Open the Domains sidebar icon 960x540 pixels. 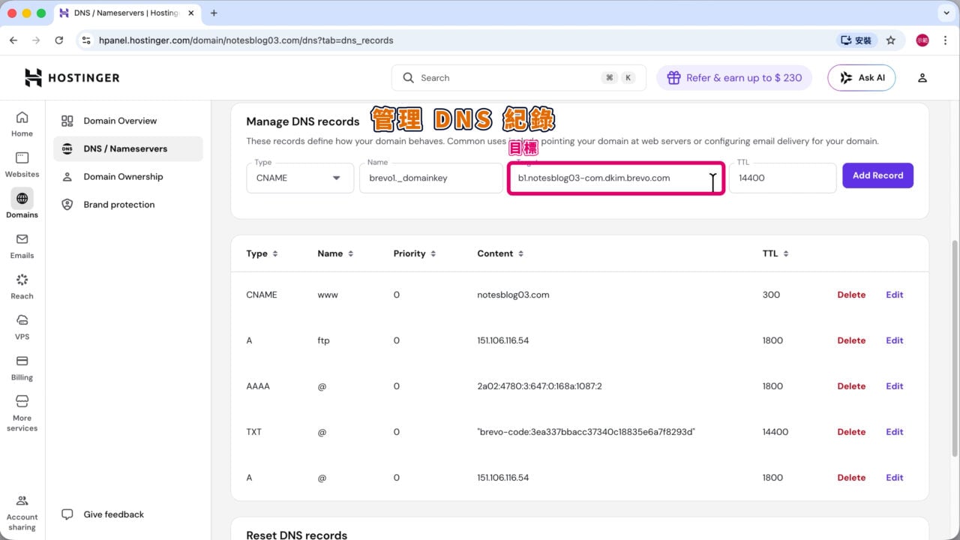(22, 205)
